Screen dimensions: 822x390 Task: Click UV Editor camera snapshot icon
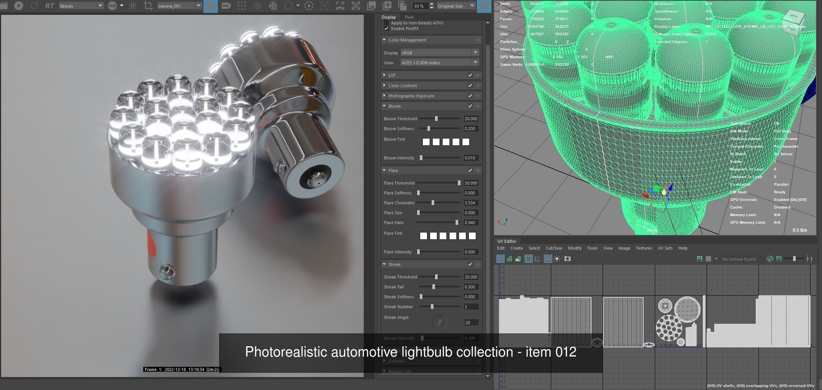568,259
